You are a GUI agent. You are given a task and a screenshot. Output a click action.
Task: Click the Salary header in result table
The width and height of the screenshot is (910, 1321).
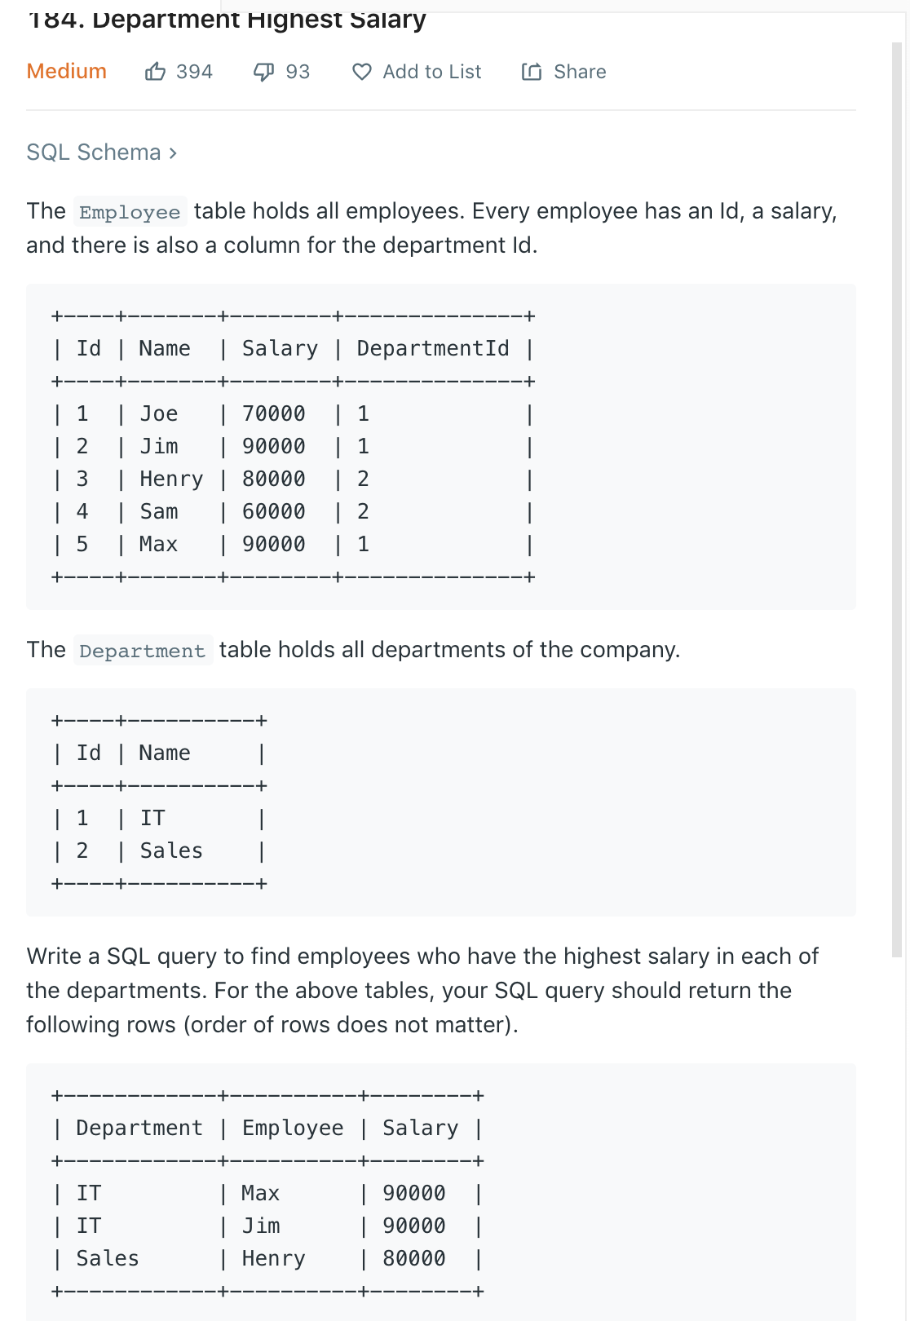[x=420, y=1128]
